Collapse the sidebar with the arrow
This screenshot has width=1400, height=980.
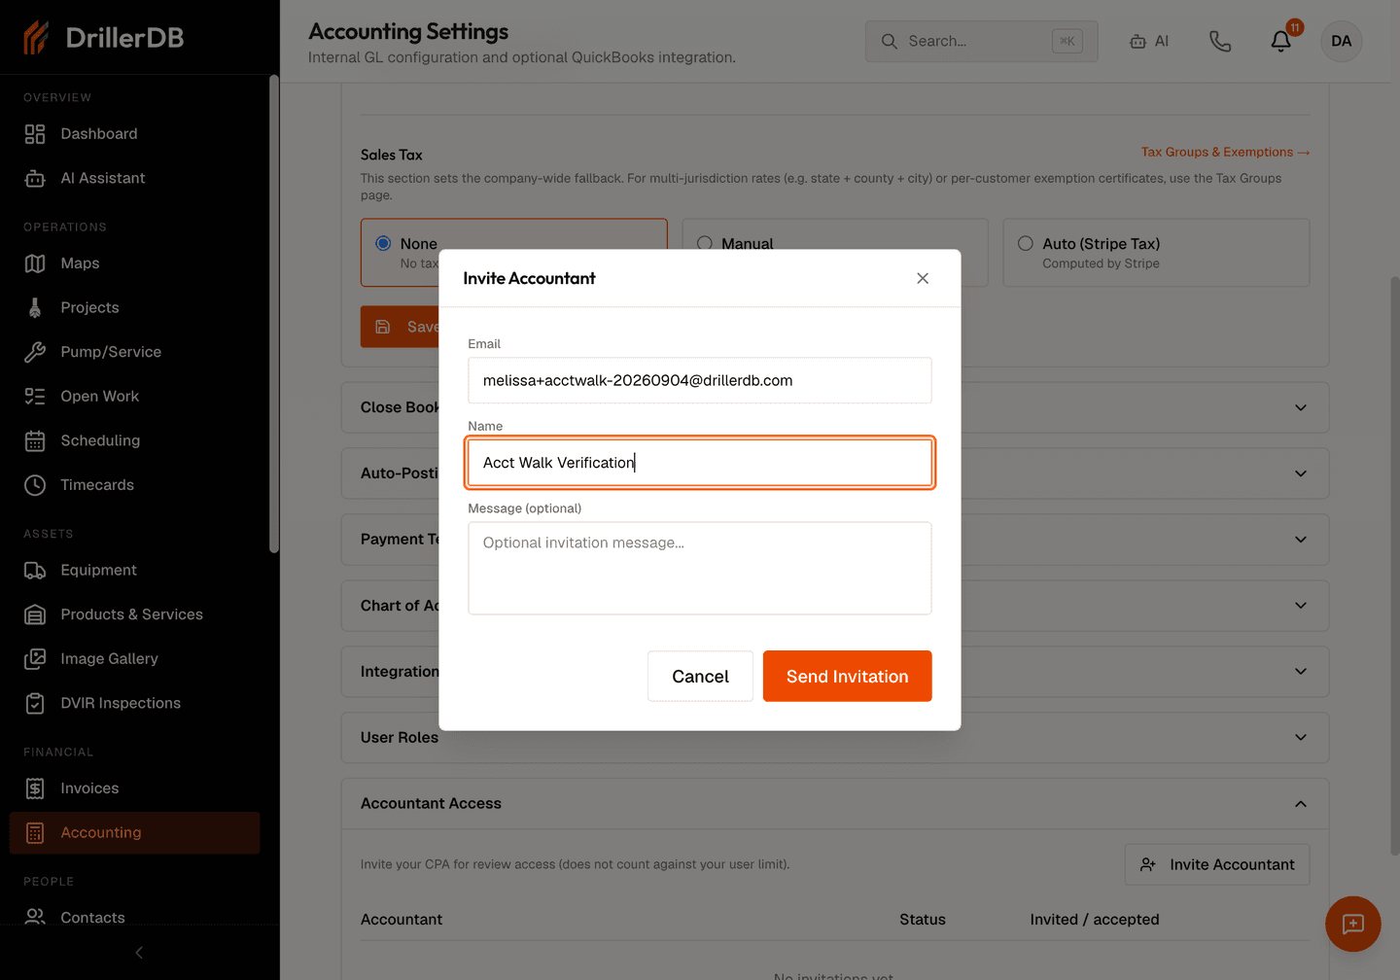[139, 953]
